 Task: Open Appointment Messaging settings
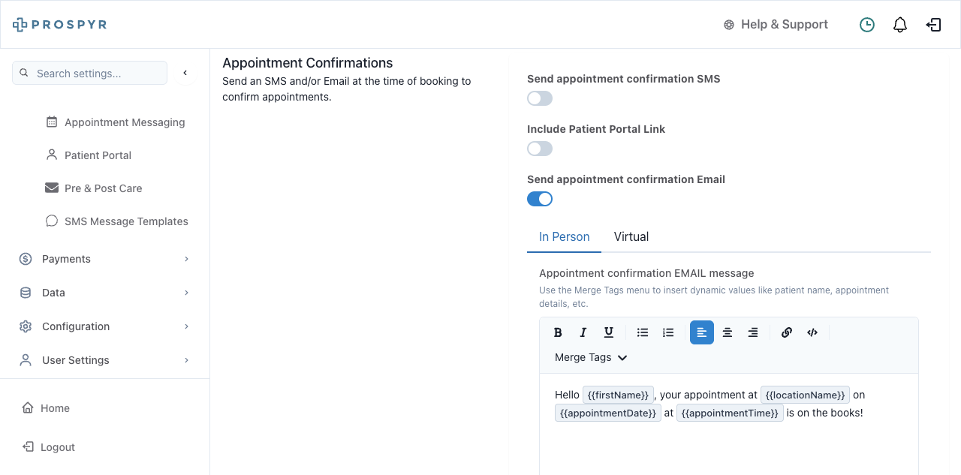click(116, 122)
